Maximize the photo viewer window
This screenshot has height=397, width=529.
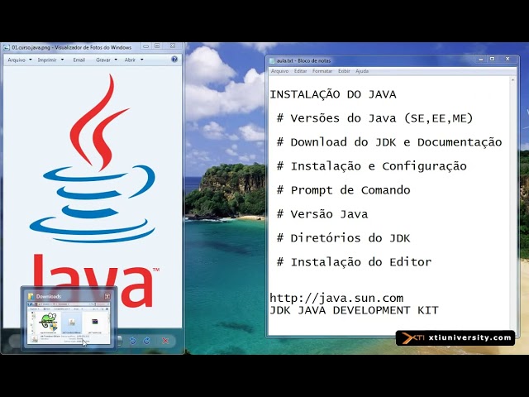157,46
